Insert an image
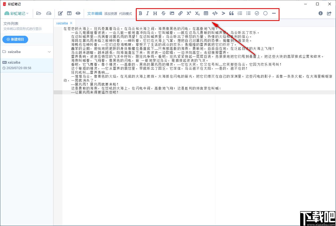This screenshot has width=336, height=226. (x=172, y=13)
